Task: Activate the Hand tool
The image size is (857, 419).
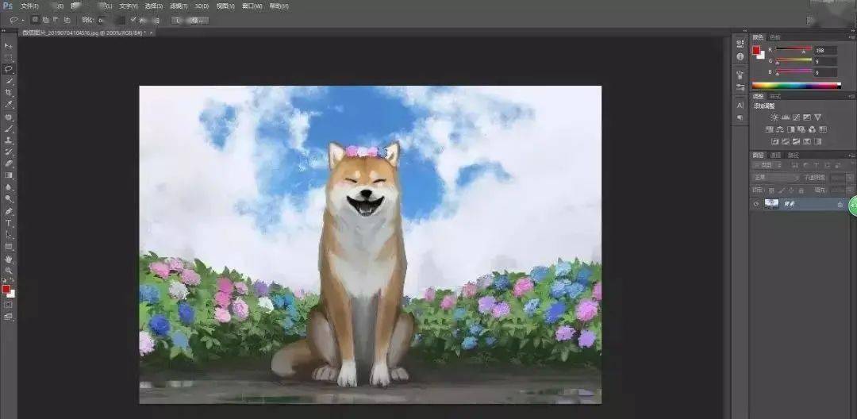Action: point(10,259)
